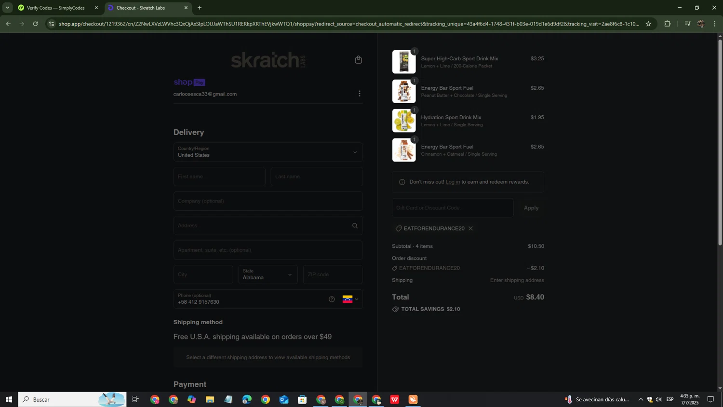Viewport: 723px width, 407px height.
Task: Close the Checkout tab
Action: [x=186, y=8]
